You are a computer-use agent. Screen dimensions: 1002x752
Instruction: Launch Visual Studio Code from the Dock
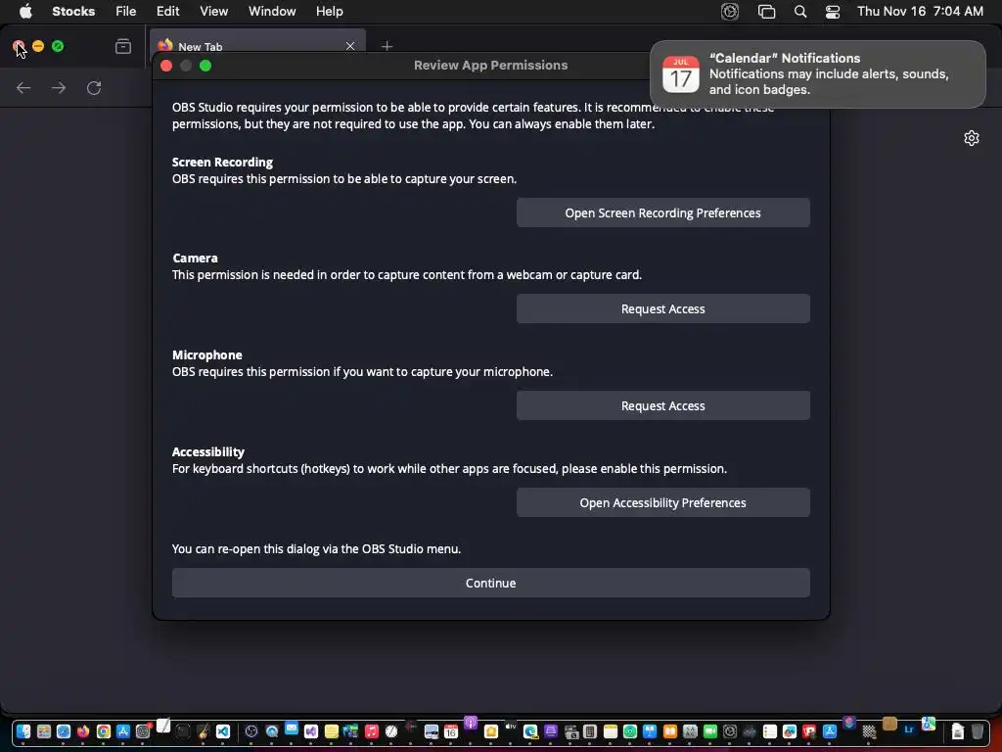[x=223, y=731]
